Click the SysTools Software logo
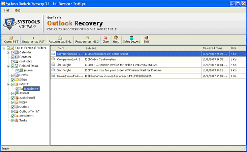This screenshot has height=152, width=247. pyautogui.click(x=21, y=24)
